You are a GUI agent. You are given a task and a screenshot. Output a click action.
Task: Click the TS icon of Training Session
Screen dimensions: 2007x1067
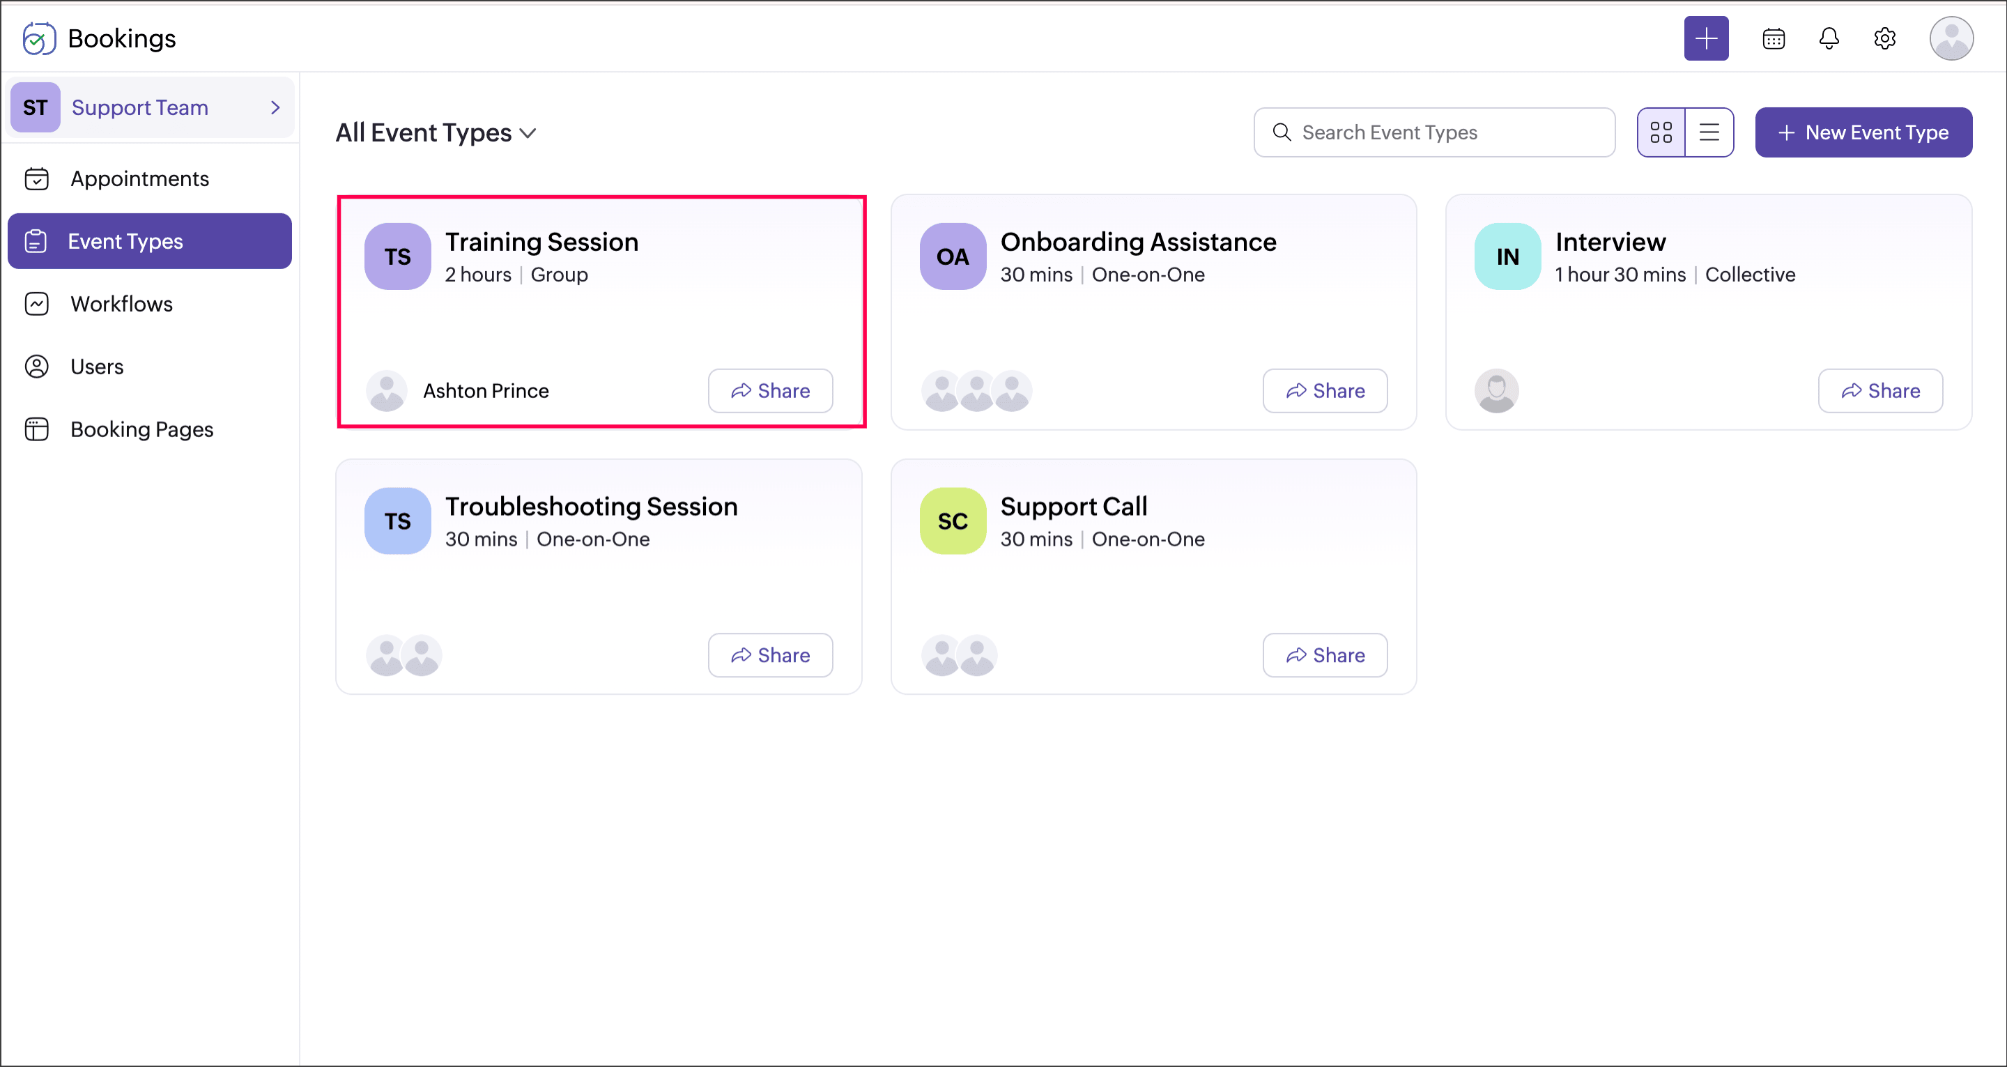tap(397, 256)
